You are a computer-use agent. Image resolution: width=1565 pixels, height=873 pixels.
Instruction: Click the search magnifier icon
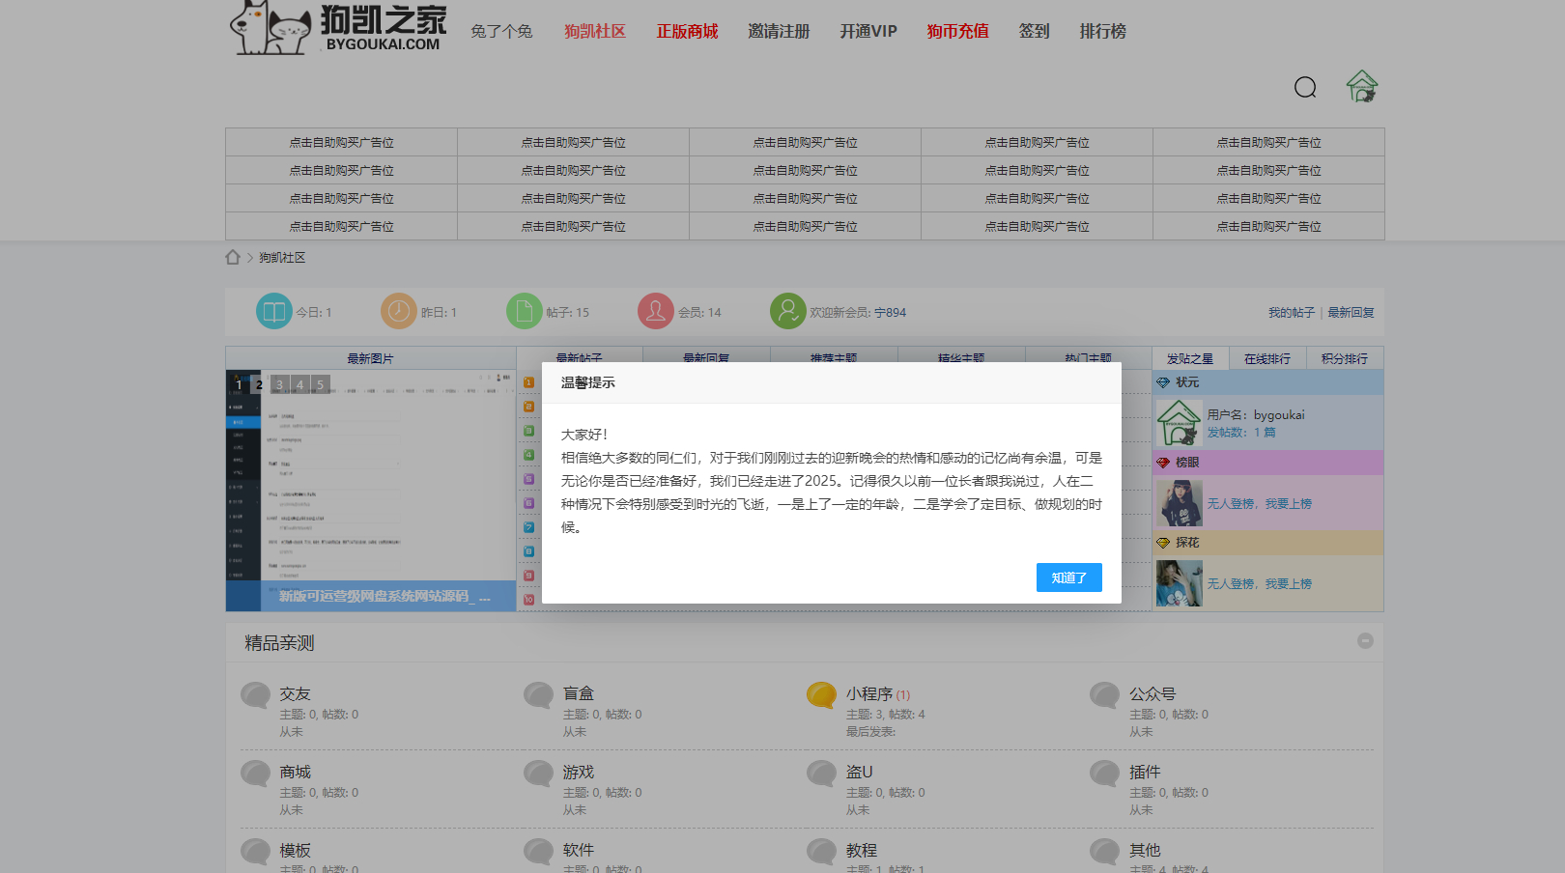pyautogui.click(x=1305, y=87)
